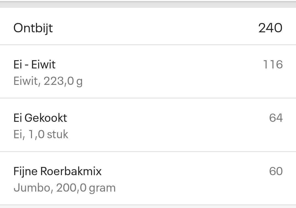The image size is (296, 208).
Task: Click the gray strip below Fijne Roerbakmix
Action: coord(148,207)
